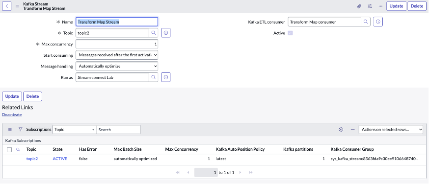Image resolution: width=429 pixels, height=184 pixels.
Task: Sort by the State column header
Action: pos(57,149)
